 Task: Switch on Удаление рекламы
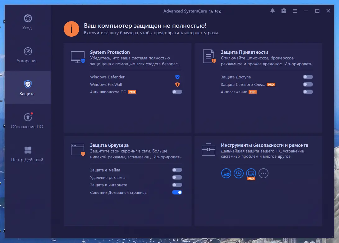pos(177,177)
